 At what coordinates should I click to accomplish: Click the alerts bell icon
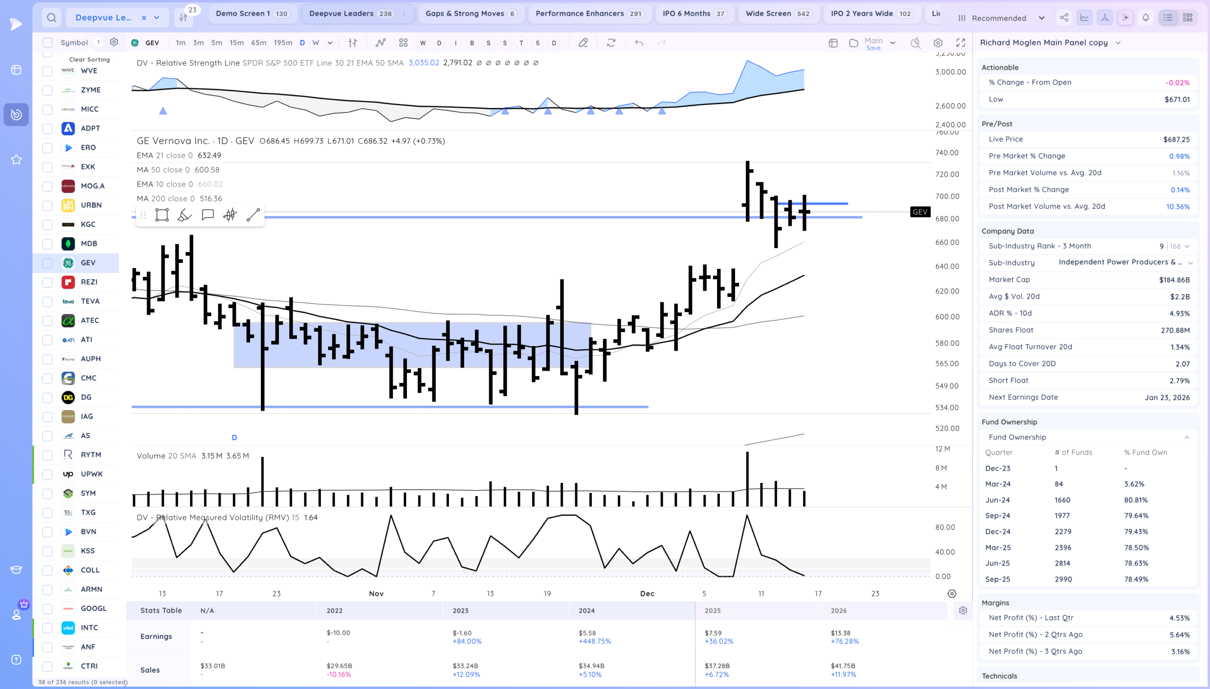coord(1146,18)
